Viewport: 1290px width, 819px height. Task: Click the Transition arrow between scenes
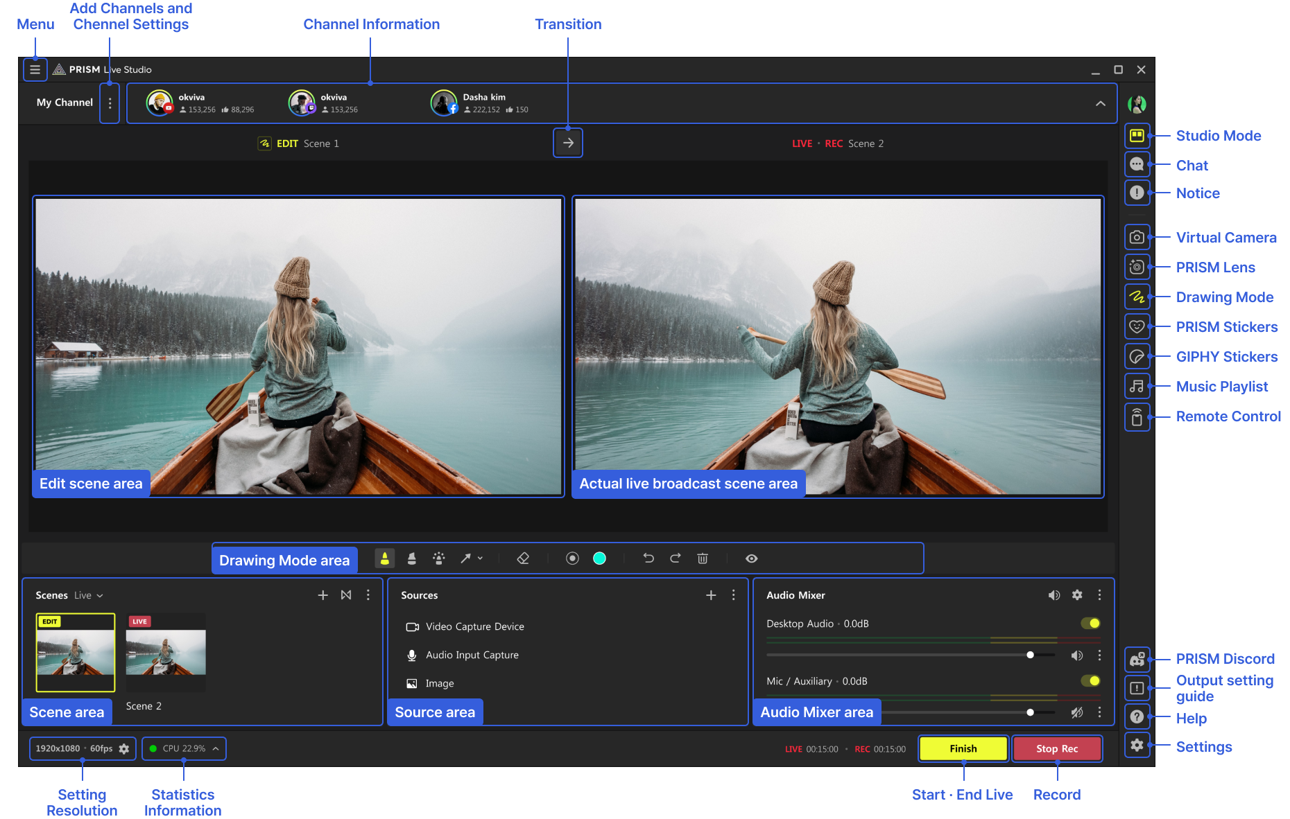568,143
